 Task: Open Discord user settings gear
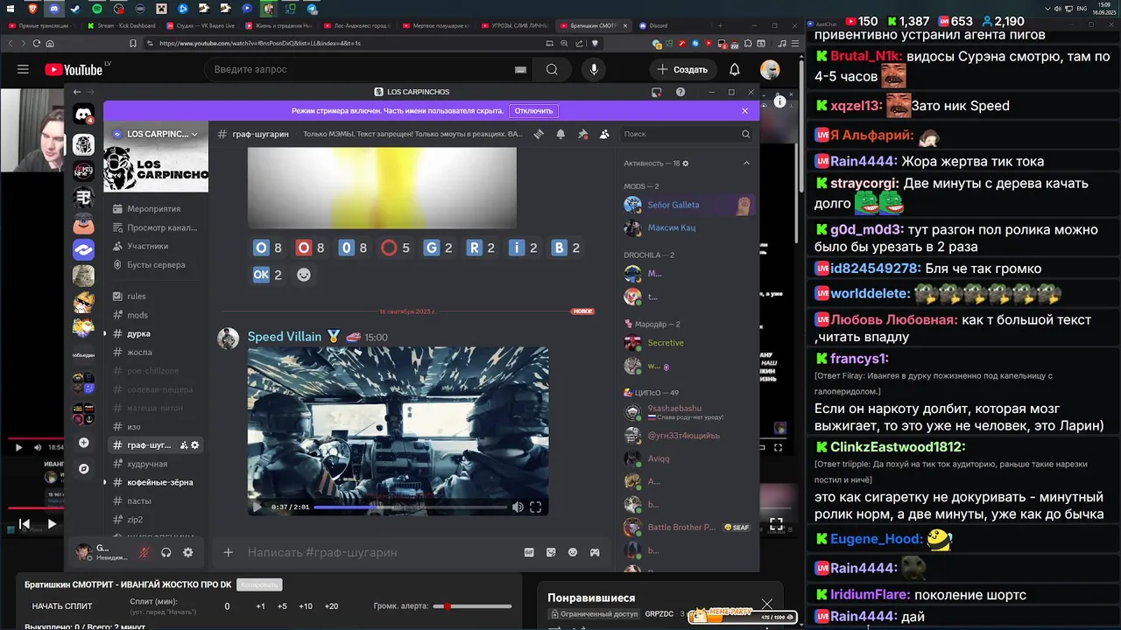pyautogui.click(x=187, y=552)
